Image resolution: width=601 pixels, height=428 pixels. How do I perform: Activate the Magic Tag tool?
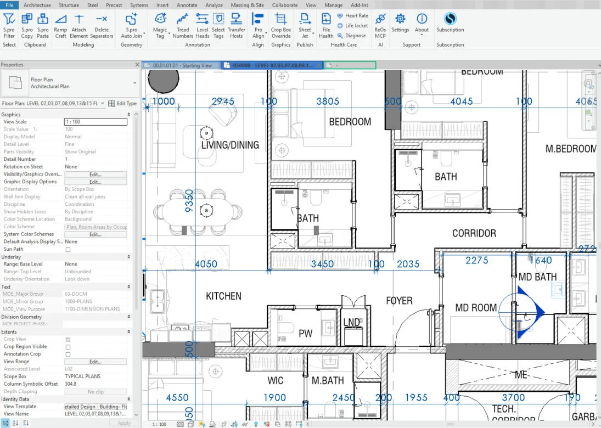(160, 26)
